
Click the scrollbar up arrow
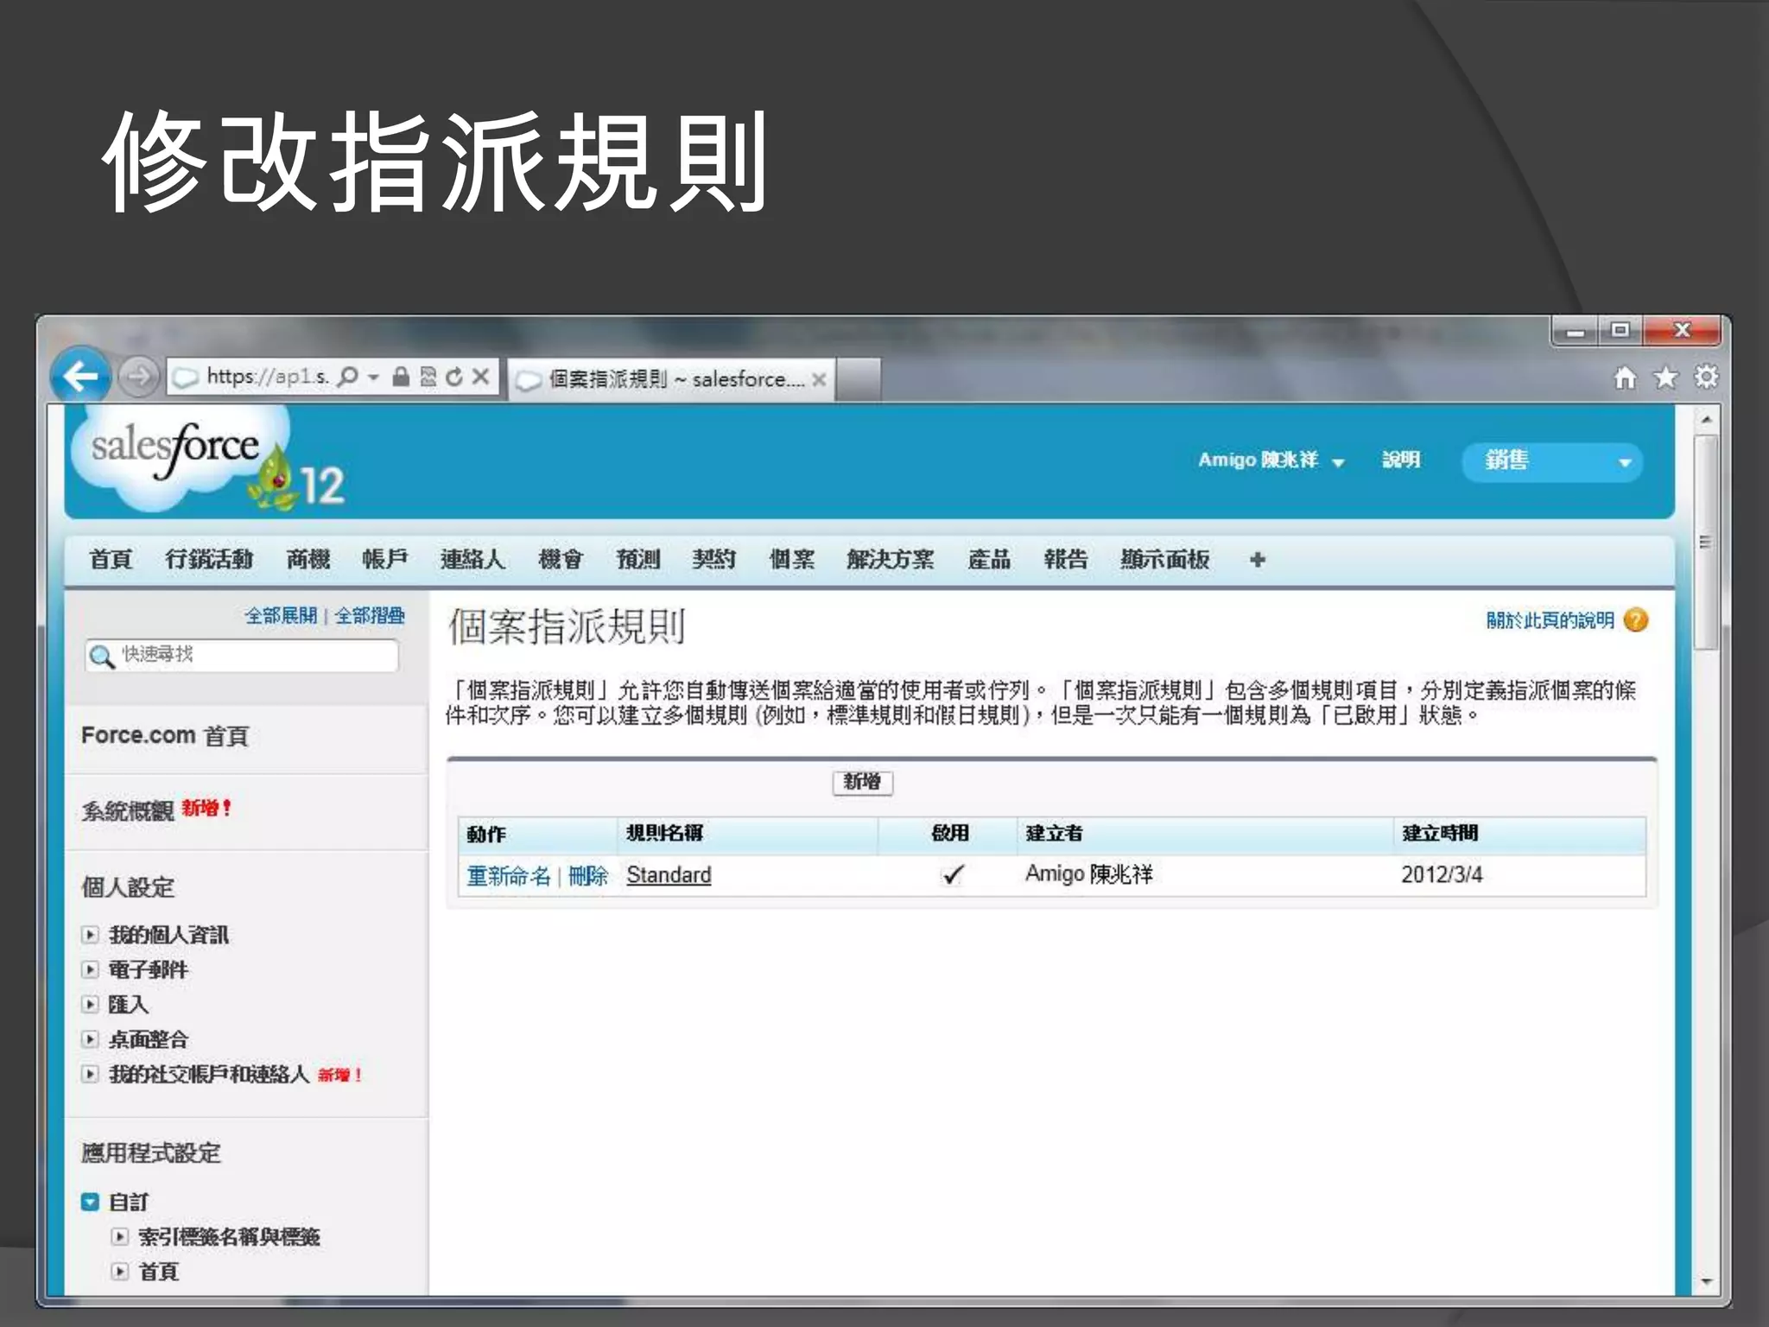pos(1706,419)
